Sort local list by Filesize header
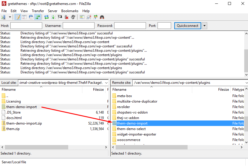This screenshot has width=248, height=167. 94,90
